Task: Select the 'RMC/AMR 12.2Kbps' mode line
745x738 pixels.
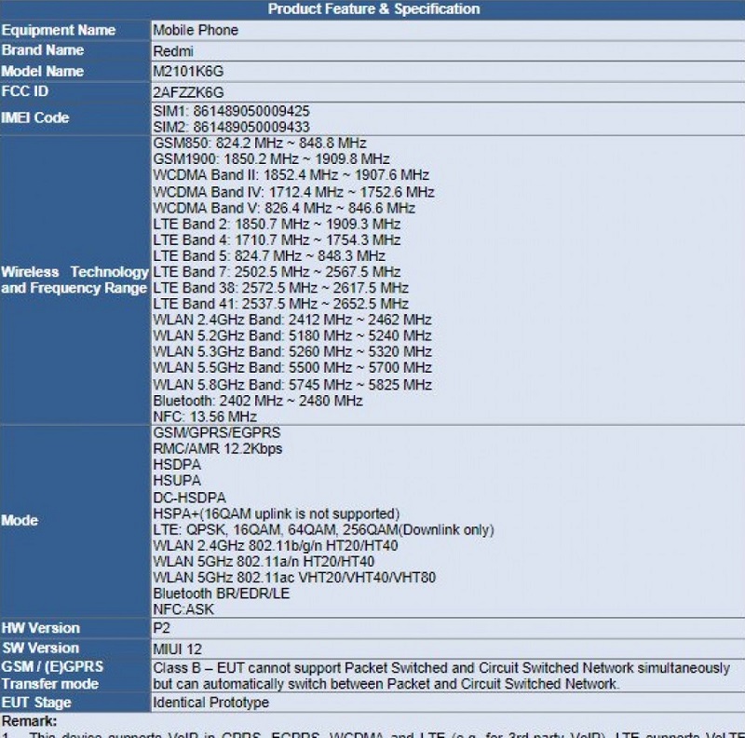Action: [217, 449]
